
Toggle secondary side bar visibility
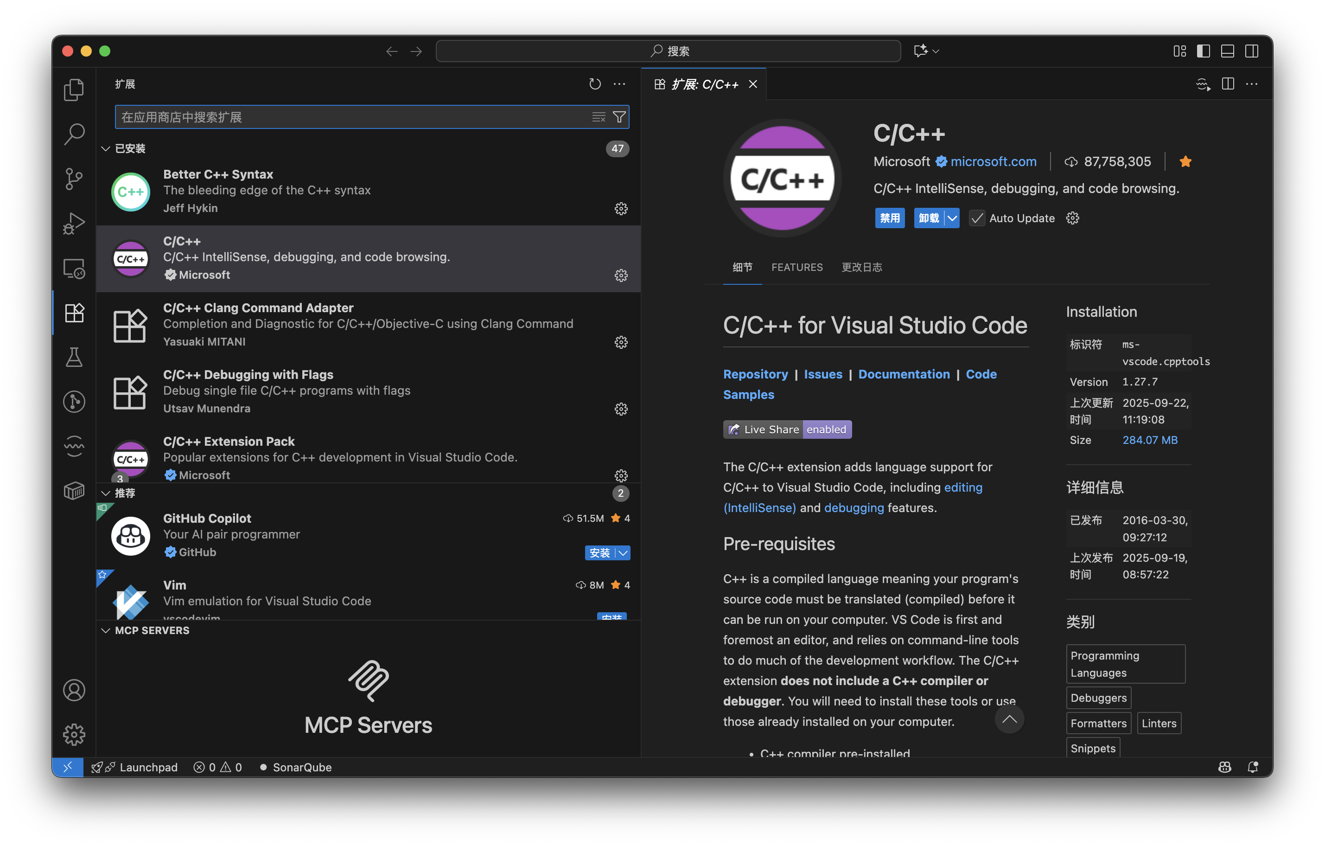click(x=1252, y=51)
